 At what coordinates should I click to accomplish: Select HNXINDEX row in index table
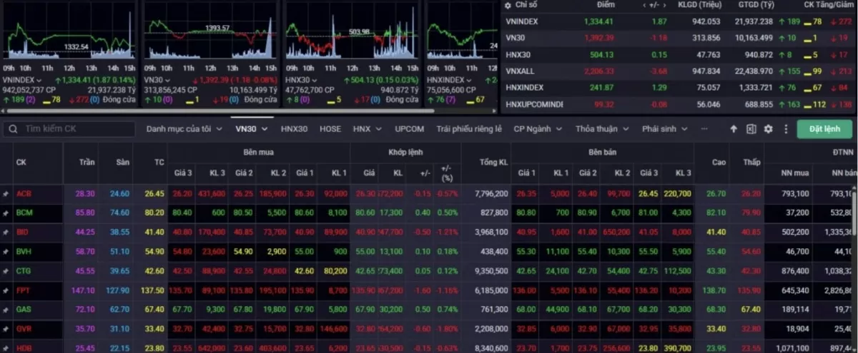(677, 88)
